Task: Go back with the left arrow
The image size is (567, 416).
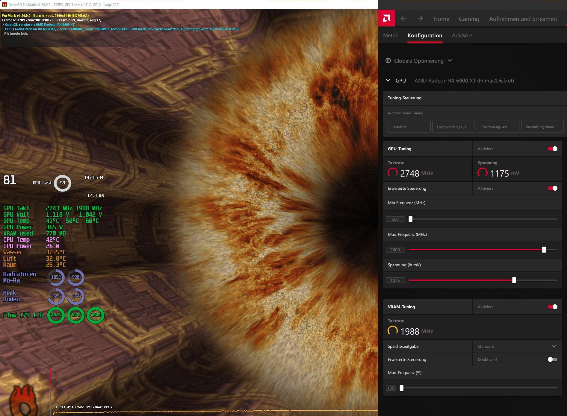Action: 403,19
